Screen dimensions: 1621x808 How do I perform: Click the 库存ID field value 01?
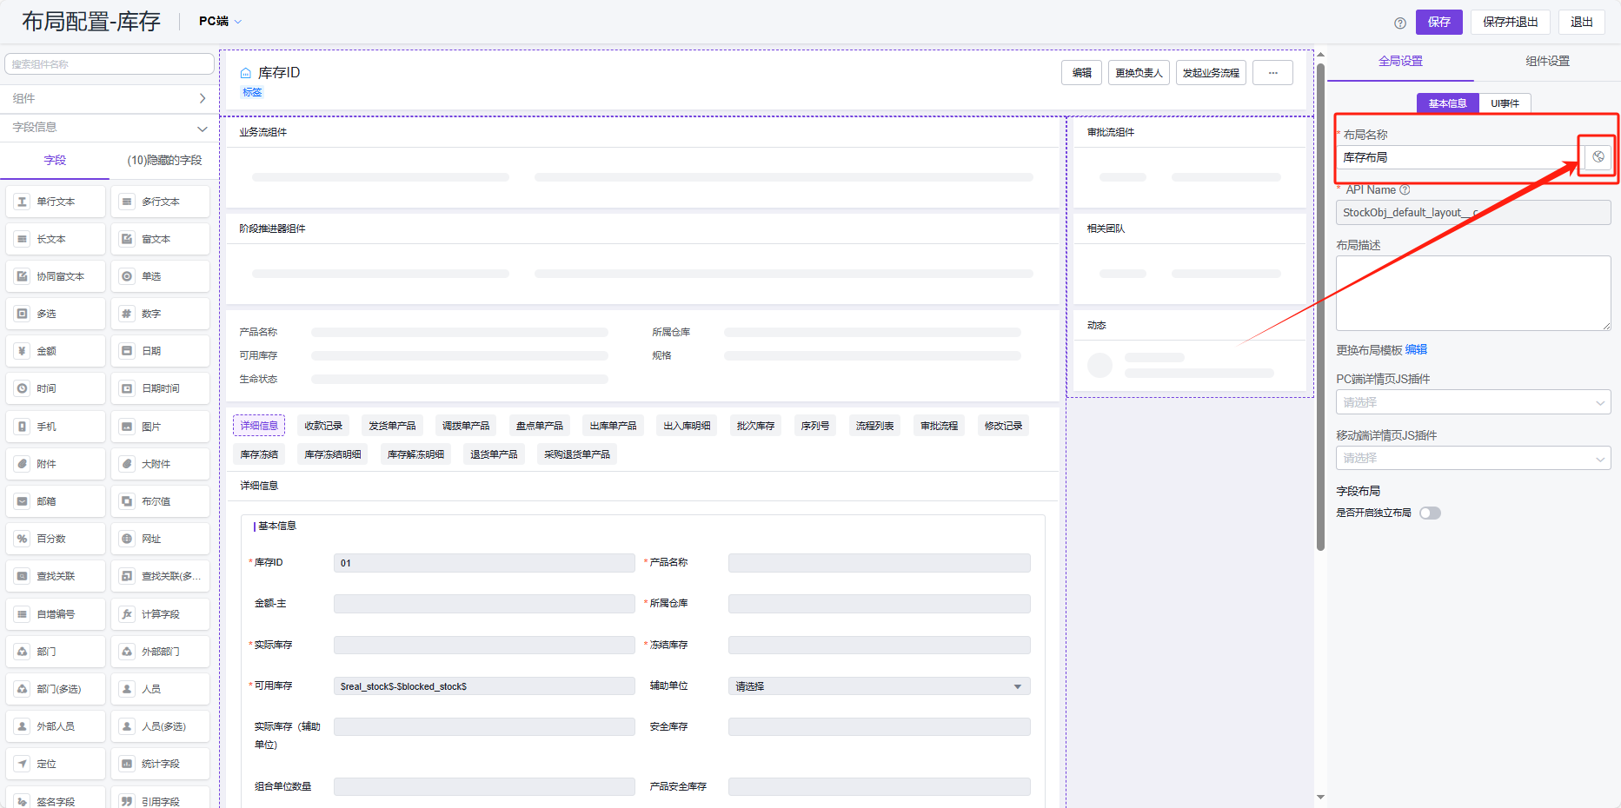(x=484, y=563)
